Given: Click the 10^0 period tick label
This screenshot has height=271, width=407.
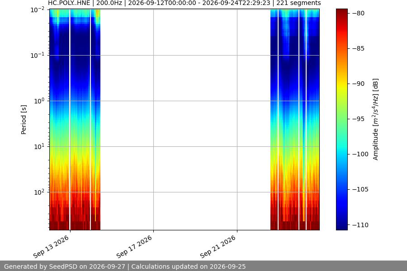Looking at the screenshot, I should pos(39,101).
